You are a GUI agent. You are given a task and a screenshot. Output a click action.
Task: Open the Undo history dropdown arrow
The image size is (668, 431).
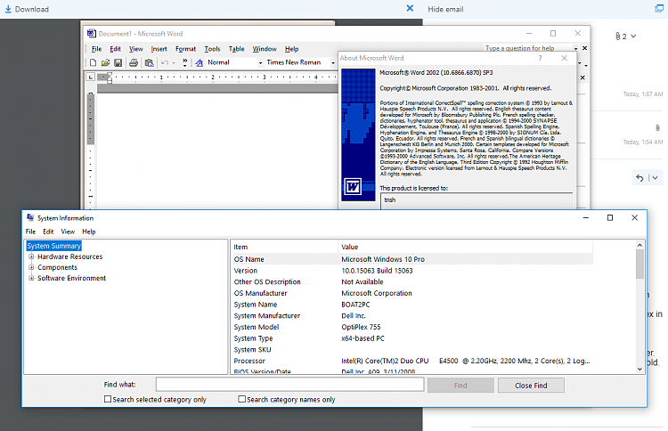coord(174,63)
